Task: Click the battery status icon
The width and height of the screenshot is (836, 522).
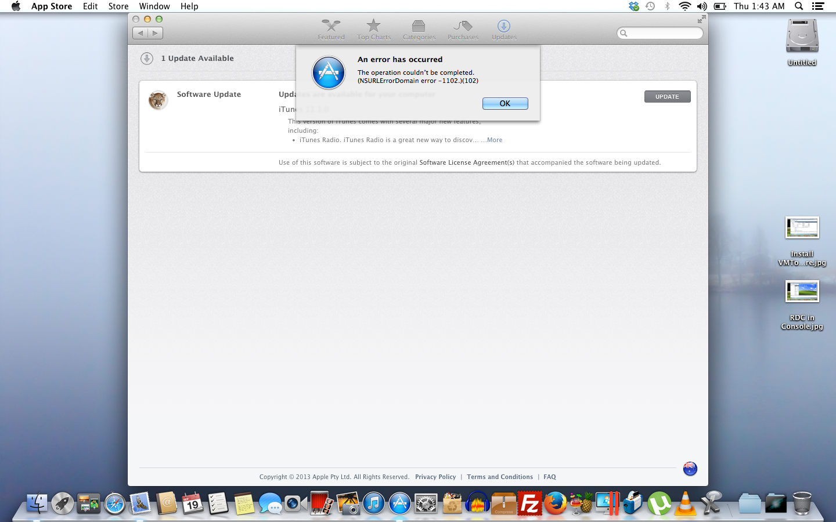Action: pyautogui.click(x=720, y=6)
